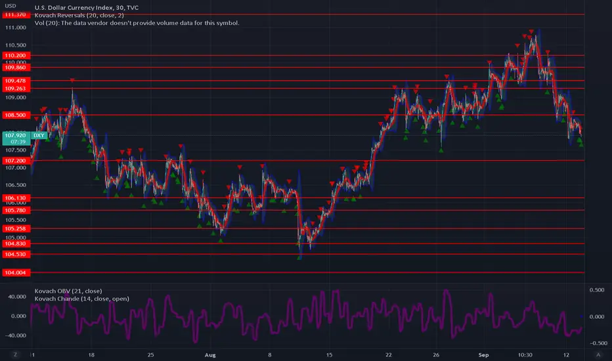Click the 104.530 red price label

(16, 255)
